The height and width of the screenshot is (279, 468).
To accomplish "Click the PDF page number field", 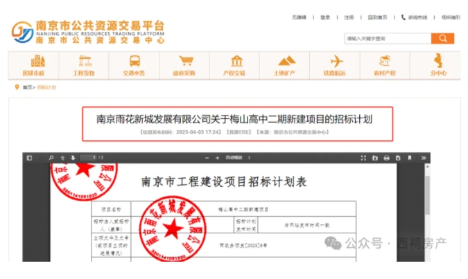I will click(x=88, y=158).
